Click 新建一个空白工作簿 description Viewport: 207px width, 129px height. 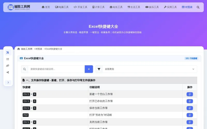(x=101, y=94)
